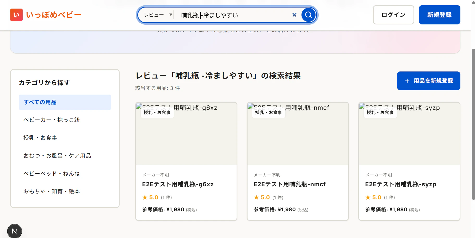The image size is (475, 238).
Task: Select the ベビーカー・抱っこ紐 category
Action: click(x=65, y=120)
